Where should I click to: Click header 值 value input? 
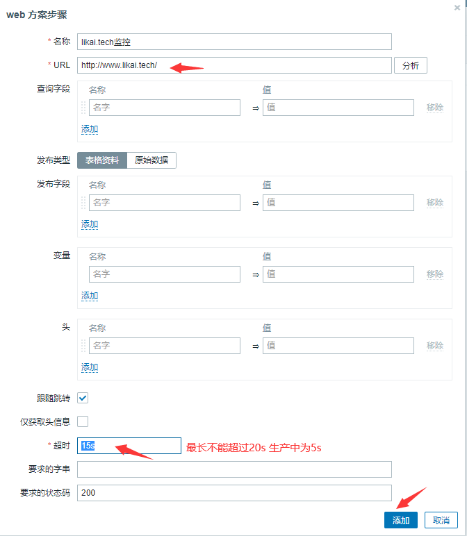(x=338, y=346)
